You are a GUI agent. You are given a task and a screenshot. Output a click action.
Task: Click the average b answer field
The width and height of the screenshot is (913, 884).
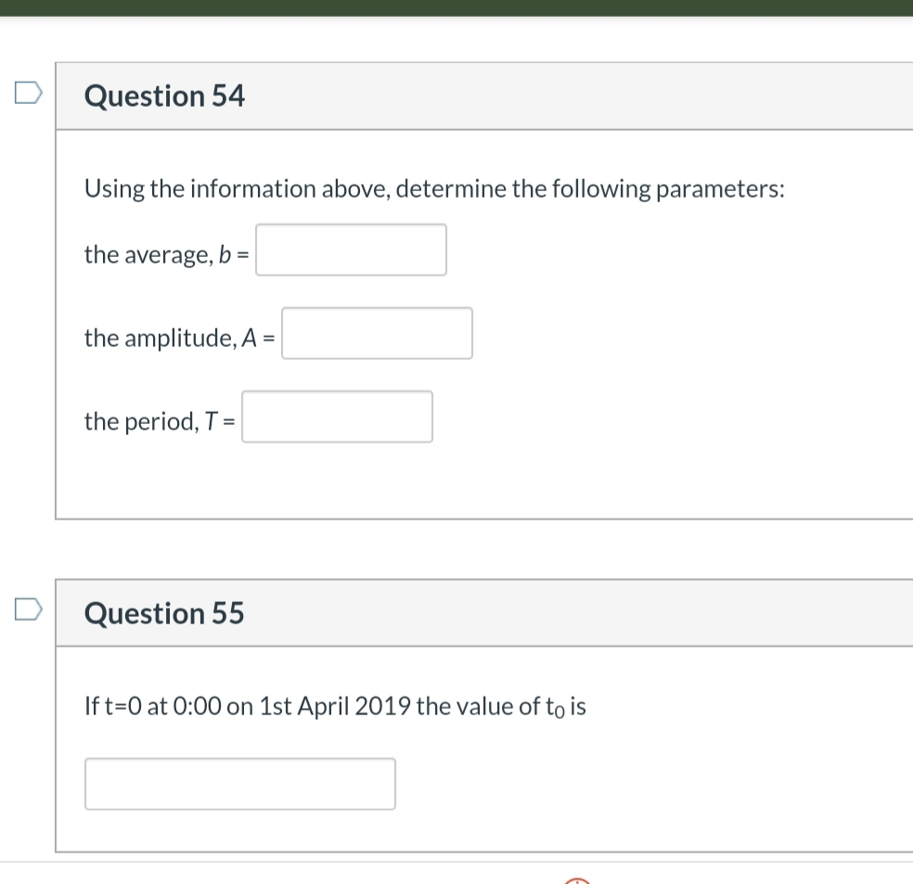(x=351, y=250)
